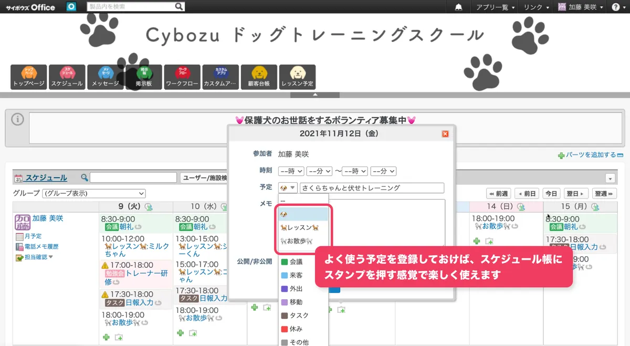Click the add-attendee icon next to 14（日）
Screen dimensions: 630x346
point(521,207)
